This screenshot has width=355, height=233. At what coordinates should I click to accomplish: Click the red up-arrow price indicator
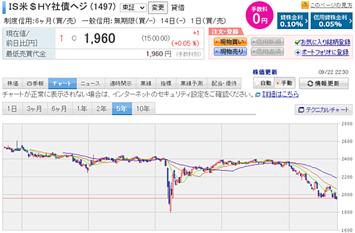point(61,38)
